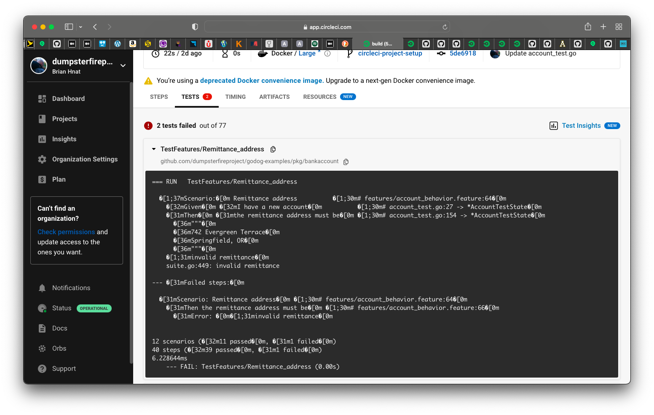Switch to the gold letter A tab
This screenshot has width=654, height=415.
[562, 44]
